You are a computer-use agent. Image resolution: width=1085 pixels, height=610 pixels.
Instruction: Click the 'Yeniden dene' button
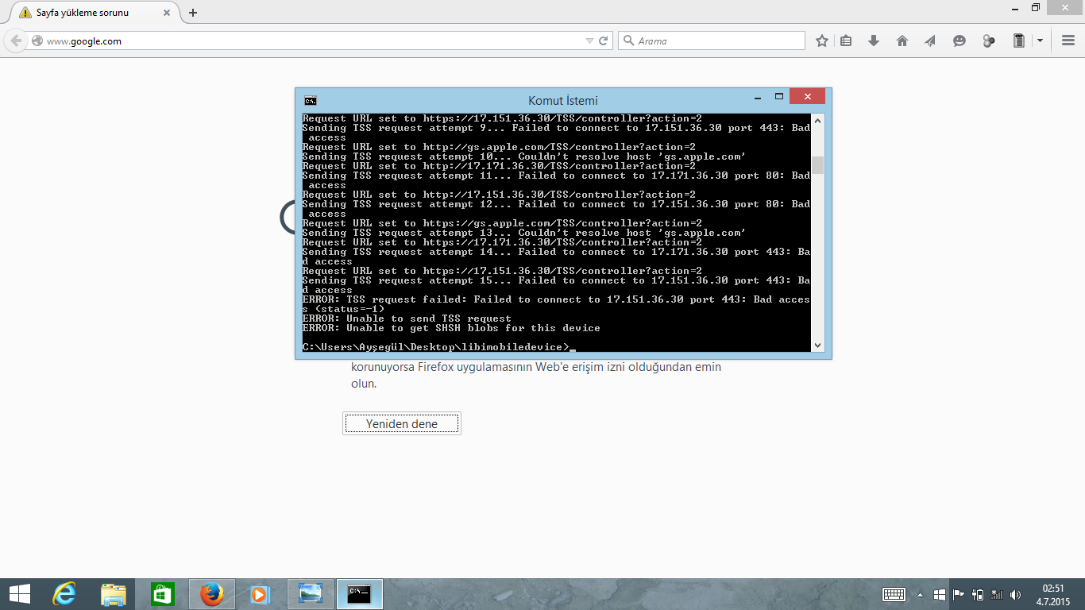pyautogui.click(x=402, y=424)
